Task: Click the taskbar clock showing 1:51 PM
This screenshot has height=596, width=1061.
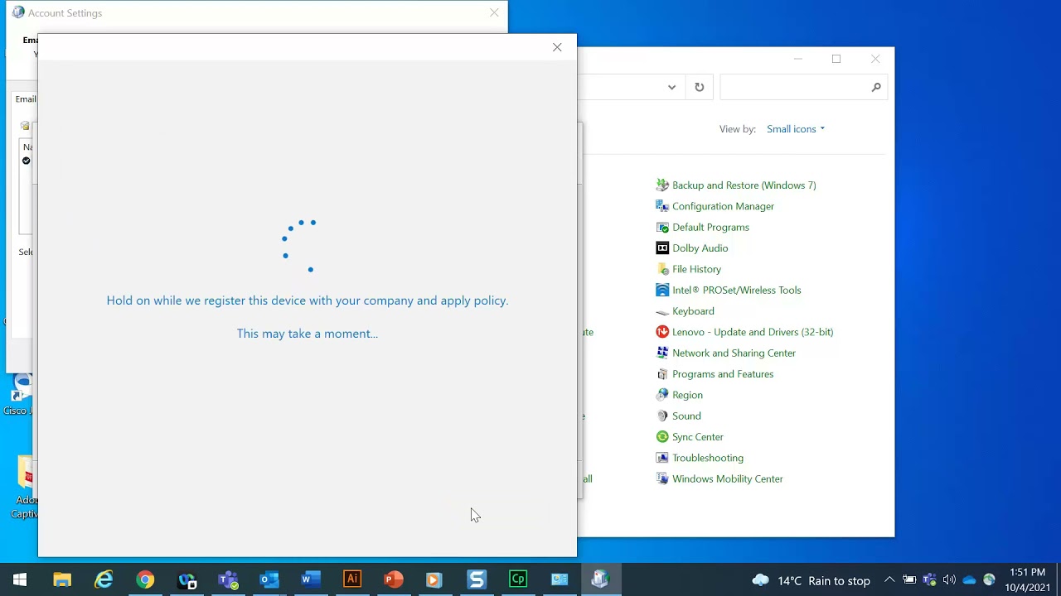Action: [x=1027, y=579]
